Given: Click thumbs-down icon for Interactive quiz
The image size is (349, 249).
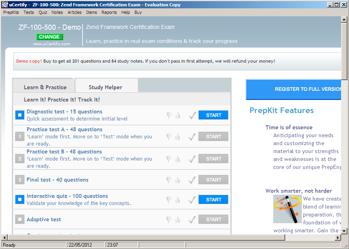Looking at the screenshot, I should tap(169, 199).
